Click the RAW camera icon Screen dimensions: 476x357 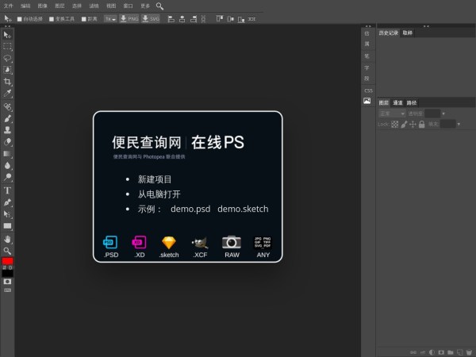click(232, 243)
